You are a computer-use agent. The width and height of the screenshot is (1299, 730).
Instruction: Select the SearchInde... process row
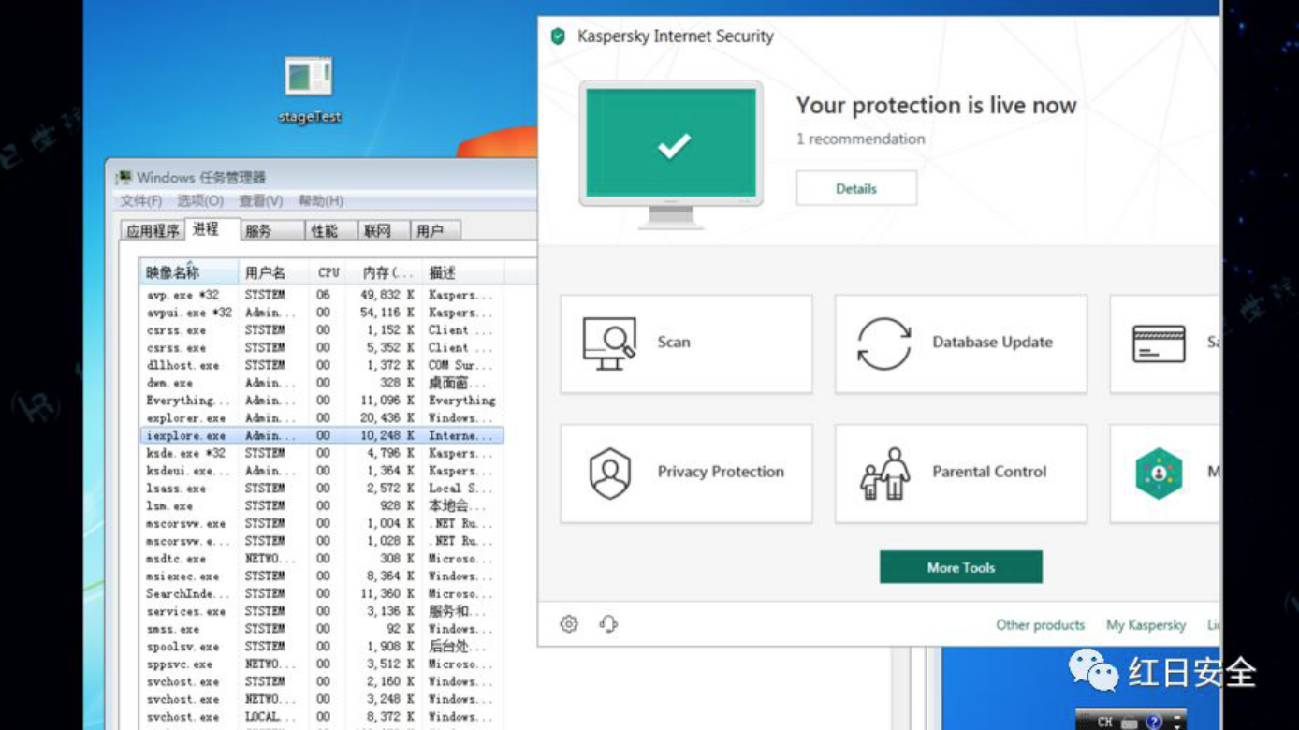point(322,594)
